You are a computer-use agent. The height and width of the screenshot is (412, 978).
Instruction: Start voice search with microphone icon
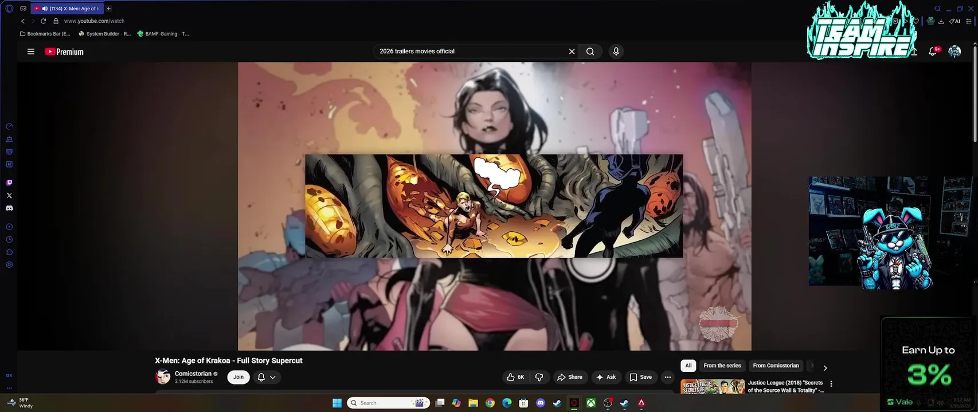616,51
